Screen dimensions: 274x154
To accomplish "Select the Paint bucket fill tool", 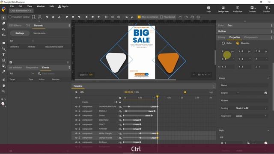I will (x=3, y=66).
